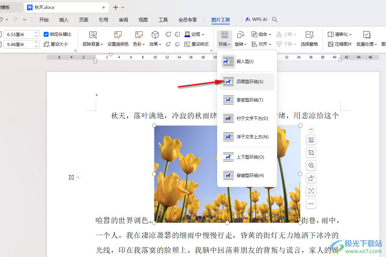
Task: Switch to the References (引用) tab
Action: point(103,20)
